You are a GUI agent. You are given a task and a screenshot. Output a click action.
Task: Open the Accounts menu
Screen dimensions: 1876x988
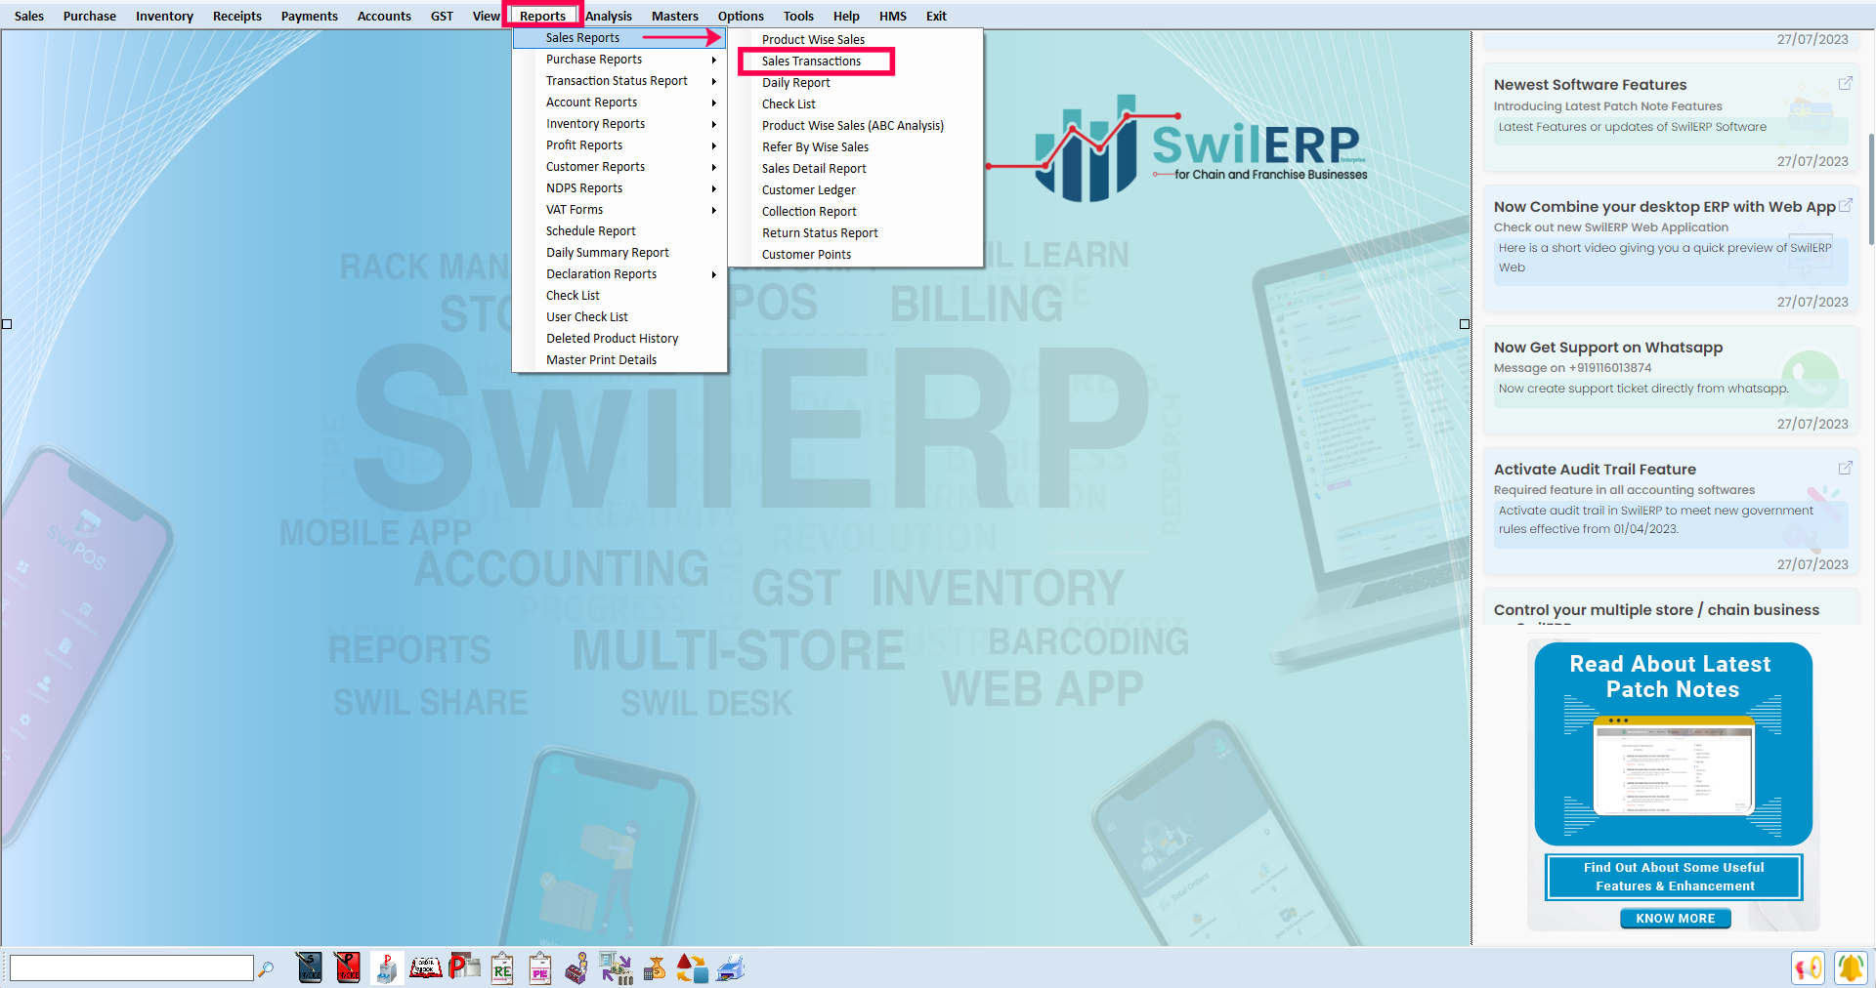384,16
